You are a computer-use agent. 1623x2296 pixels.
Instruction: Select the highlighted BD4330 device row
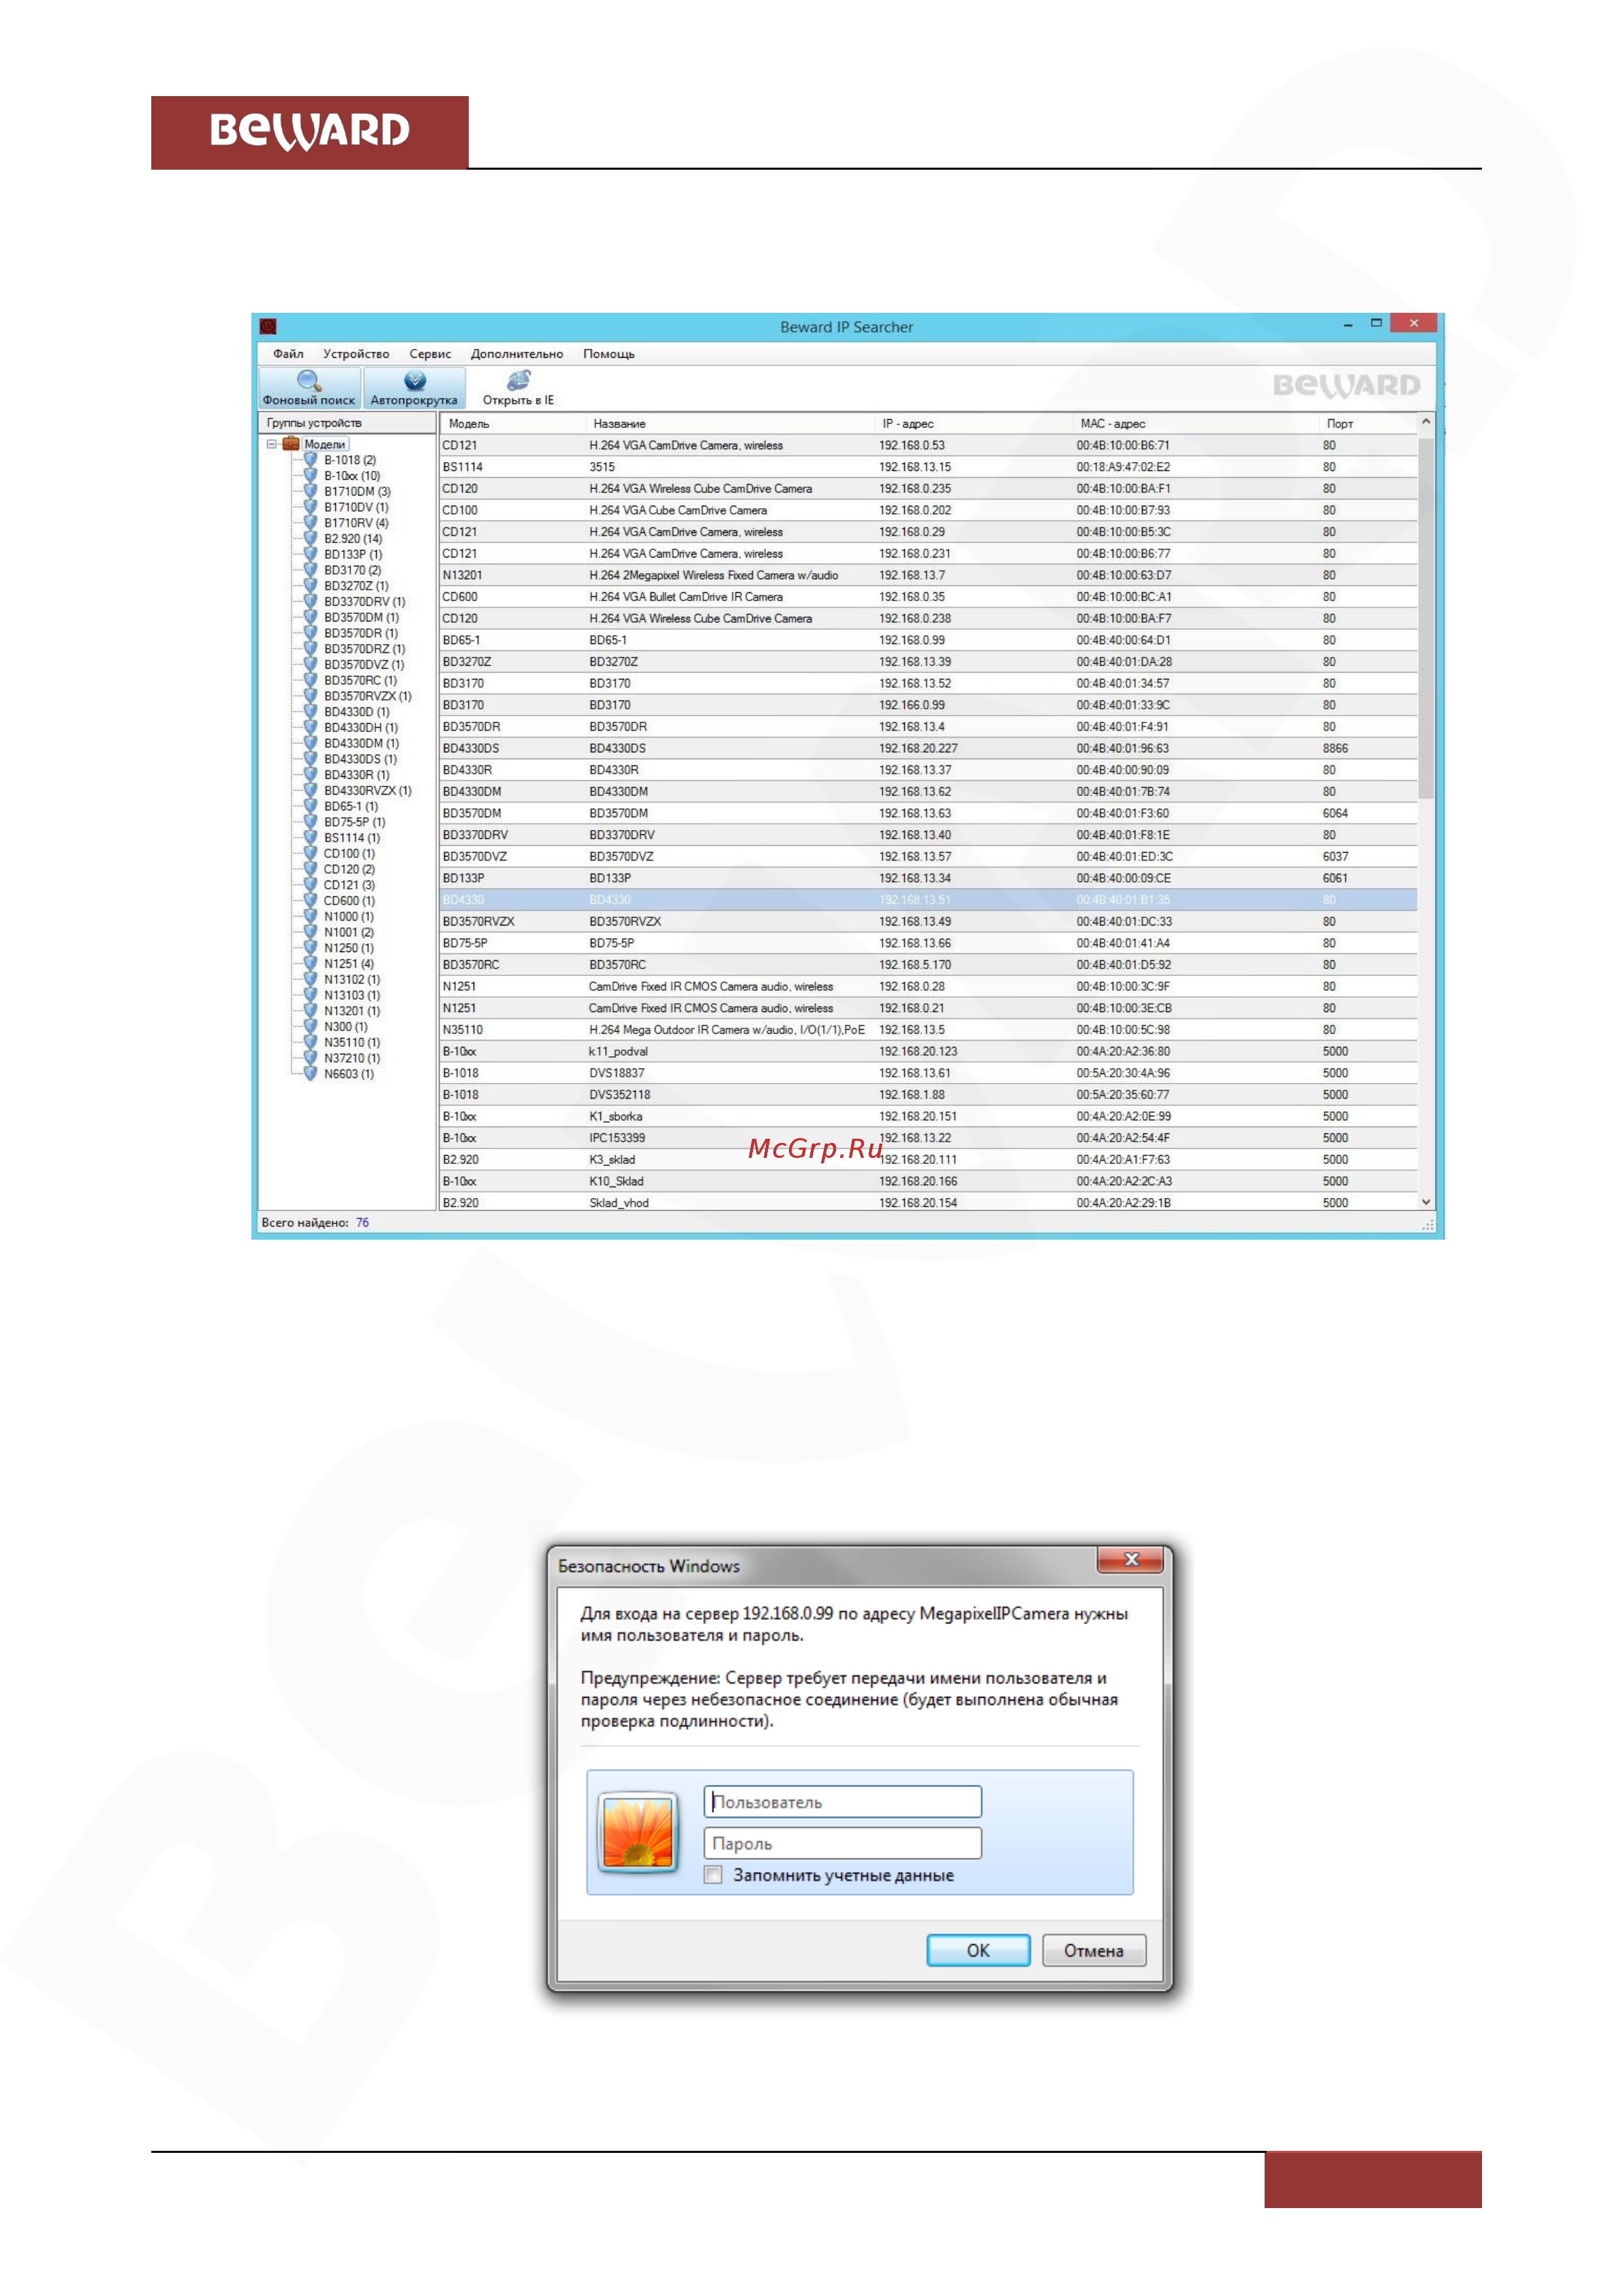tap(928, 900)
